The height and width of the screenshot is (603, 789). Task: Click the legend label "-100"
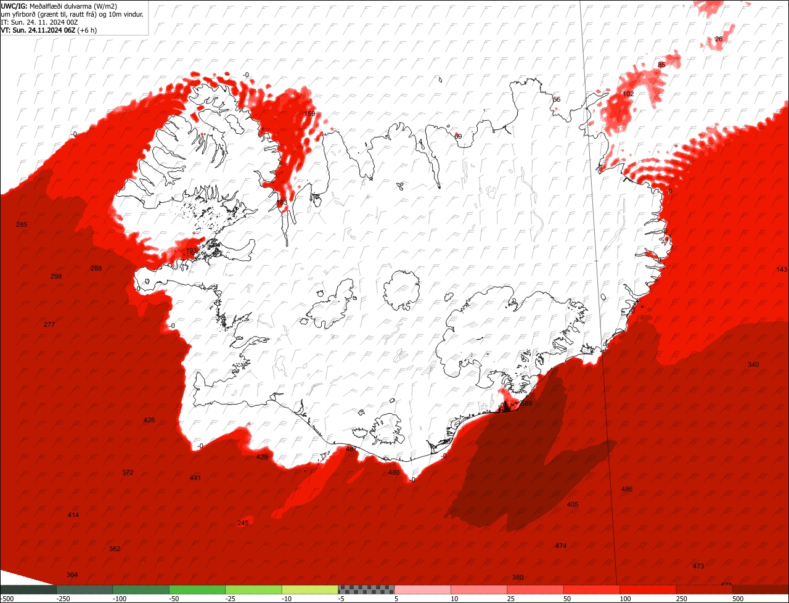point(119,599)
